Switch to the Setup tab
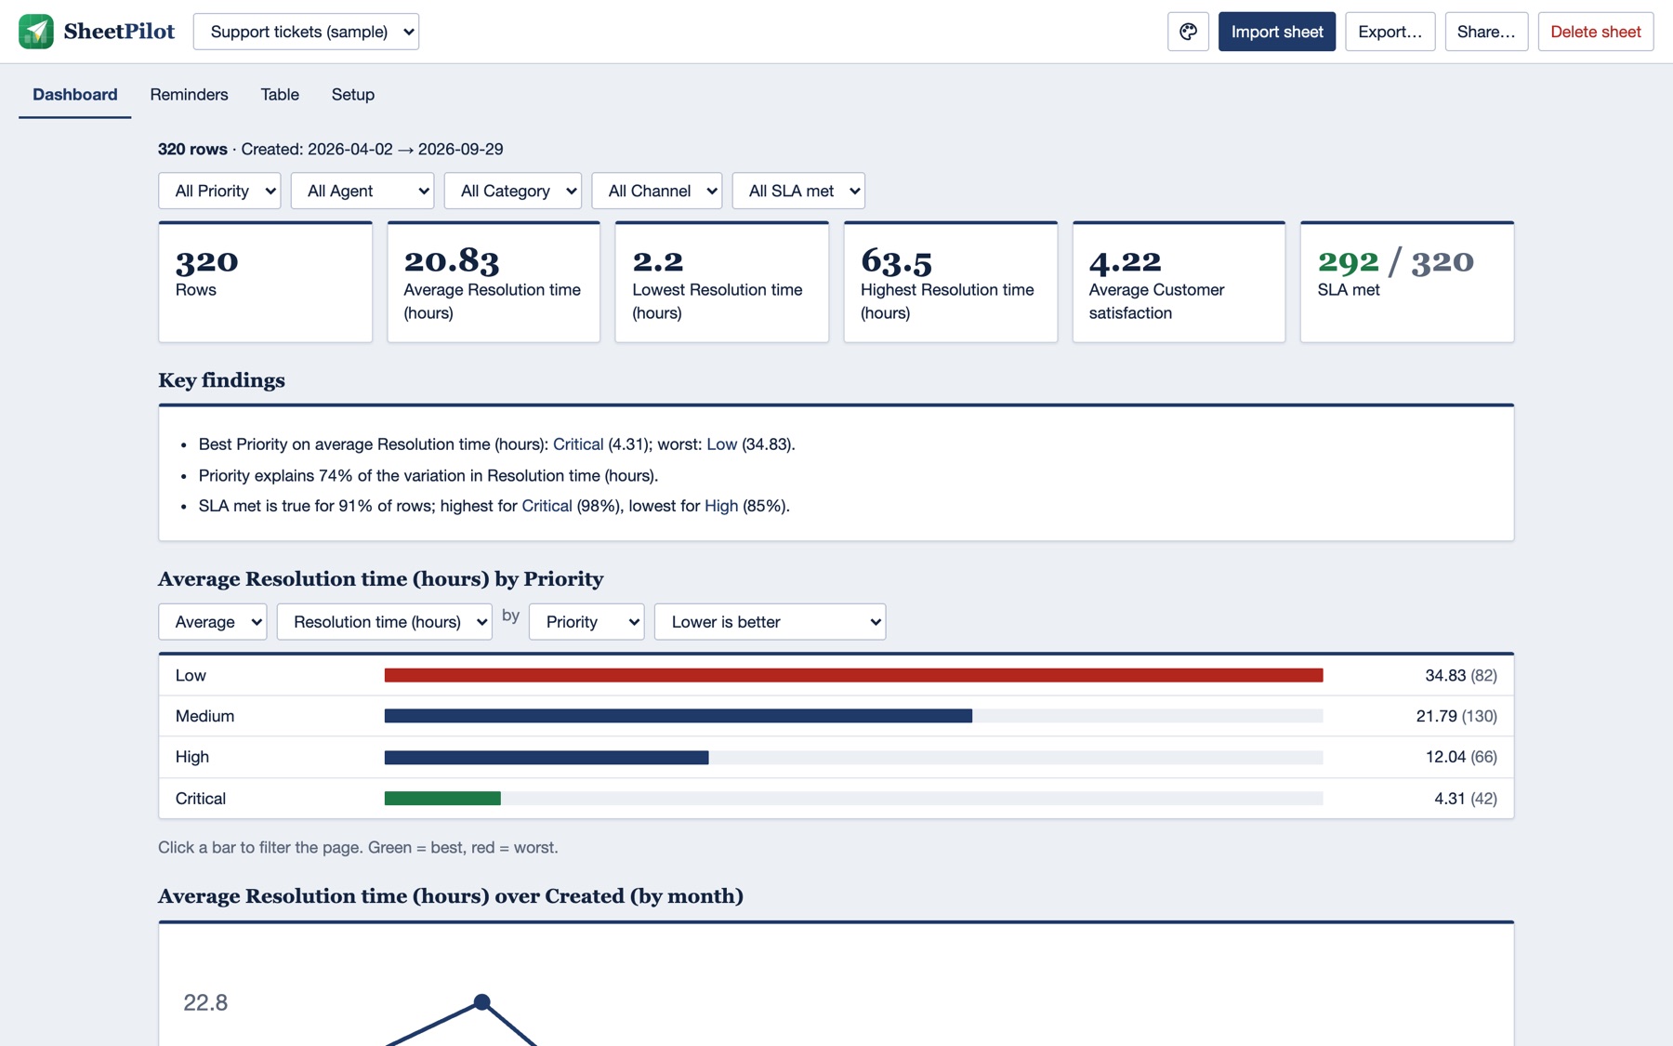 tap(353, 95)
